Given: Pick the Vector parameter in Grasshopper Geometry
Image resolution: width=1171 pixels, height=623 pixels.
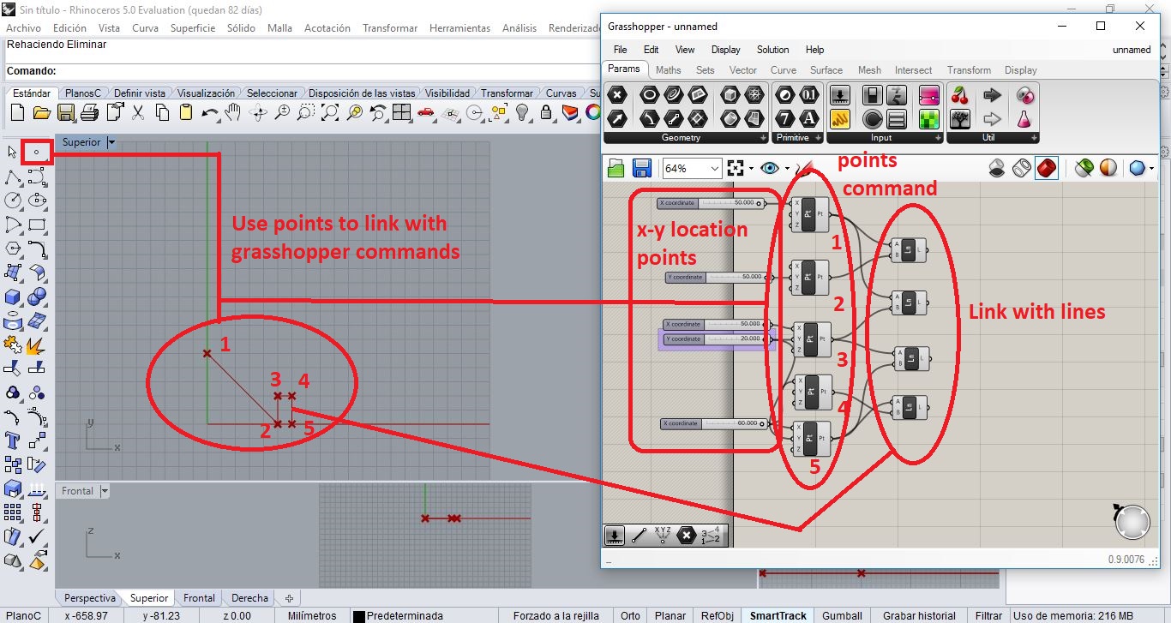Looking at the screenshot, I should coord(617,118).
